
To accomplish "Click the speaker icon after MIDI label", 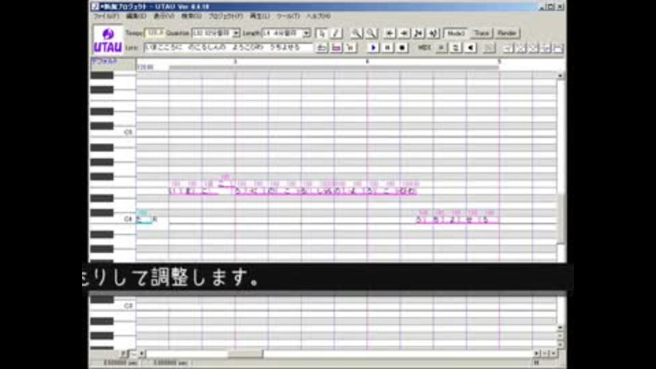I will tap(470, 48).
